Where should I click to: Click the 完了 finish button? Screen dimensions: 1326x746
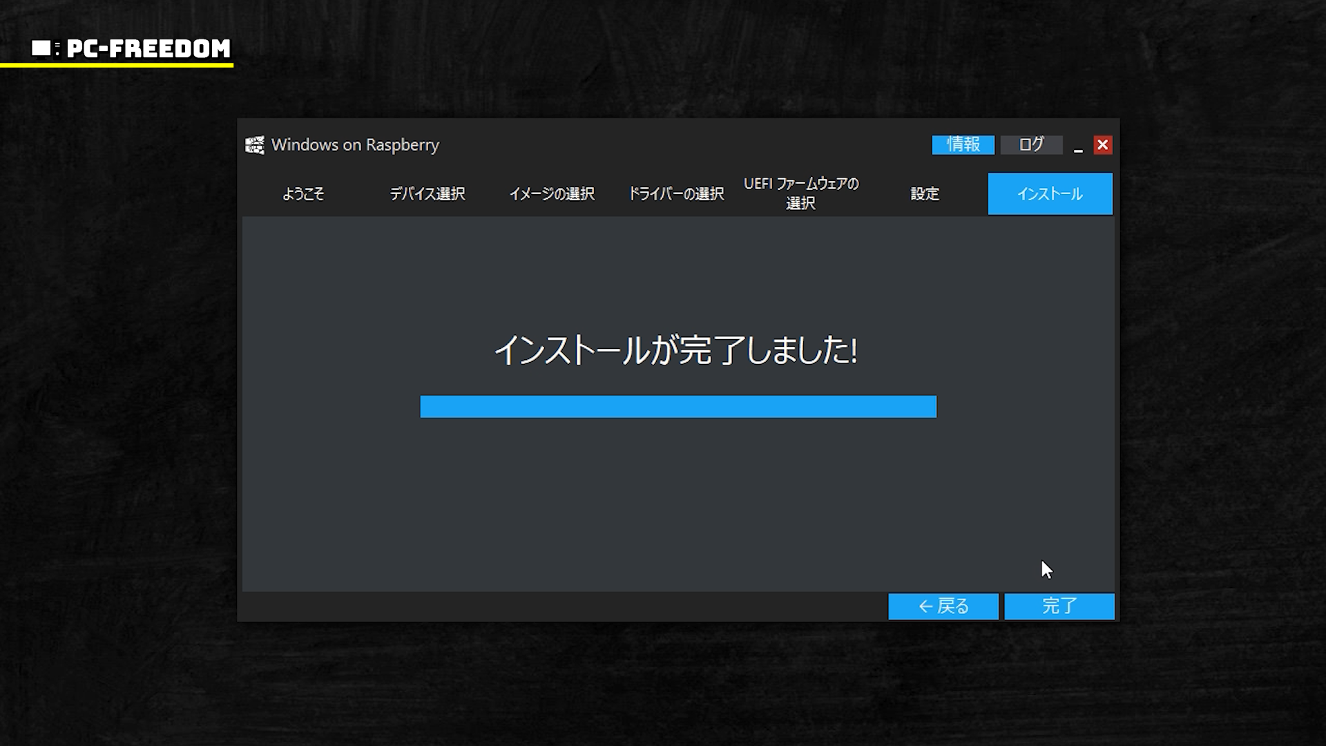pyautogui.click(x=1059, y=606)
